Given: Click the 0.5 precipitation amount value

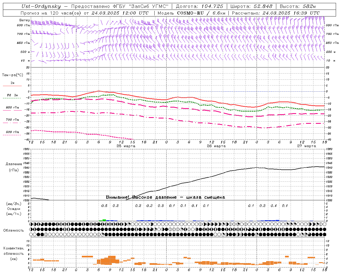Looking at the screenshot, I should (104, 206).
